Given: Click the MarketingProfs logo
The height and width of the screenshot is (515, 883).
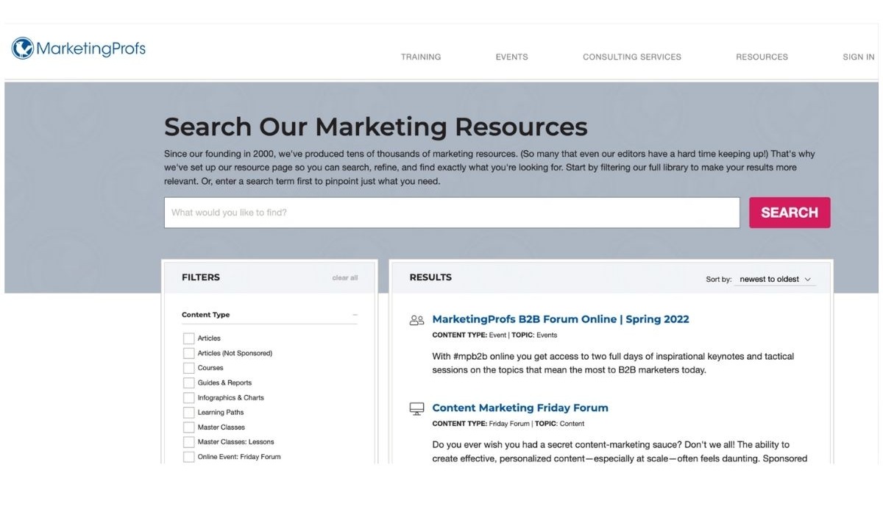Looking at the screenshot, I should click(79, 49).
